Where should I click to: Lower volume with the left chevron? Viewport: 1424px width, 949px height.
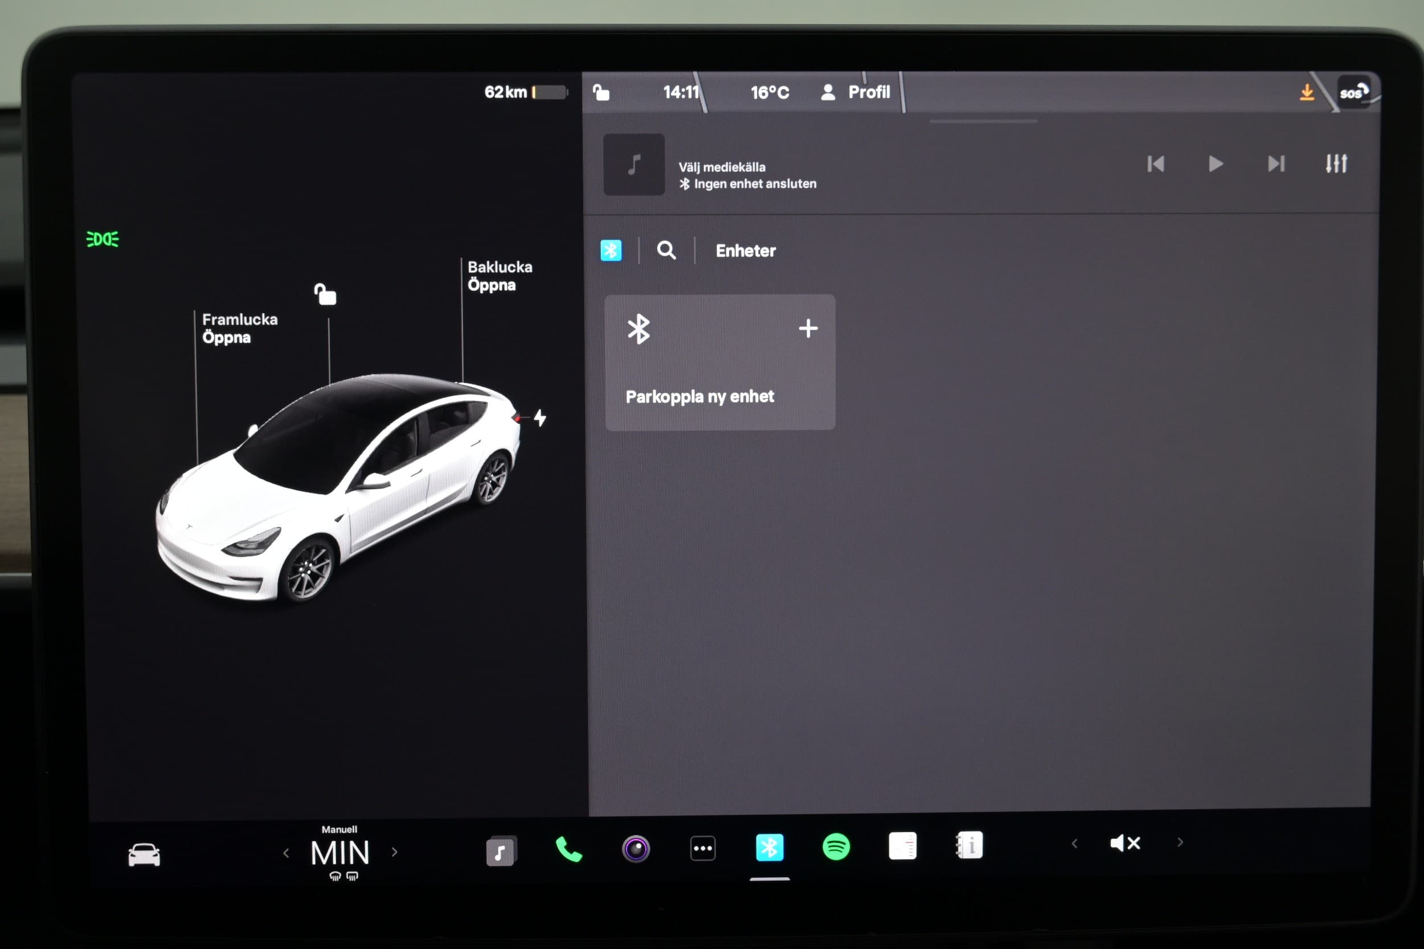[1074, 843]
